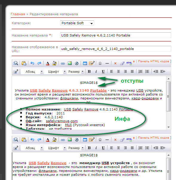This screenshot has height=180, width=176.
Task: Click the paste icon in lower editor toolbar
Action: [x=24, y=140]
